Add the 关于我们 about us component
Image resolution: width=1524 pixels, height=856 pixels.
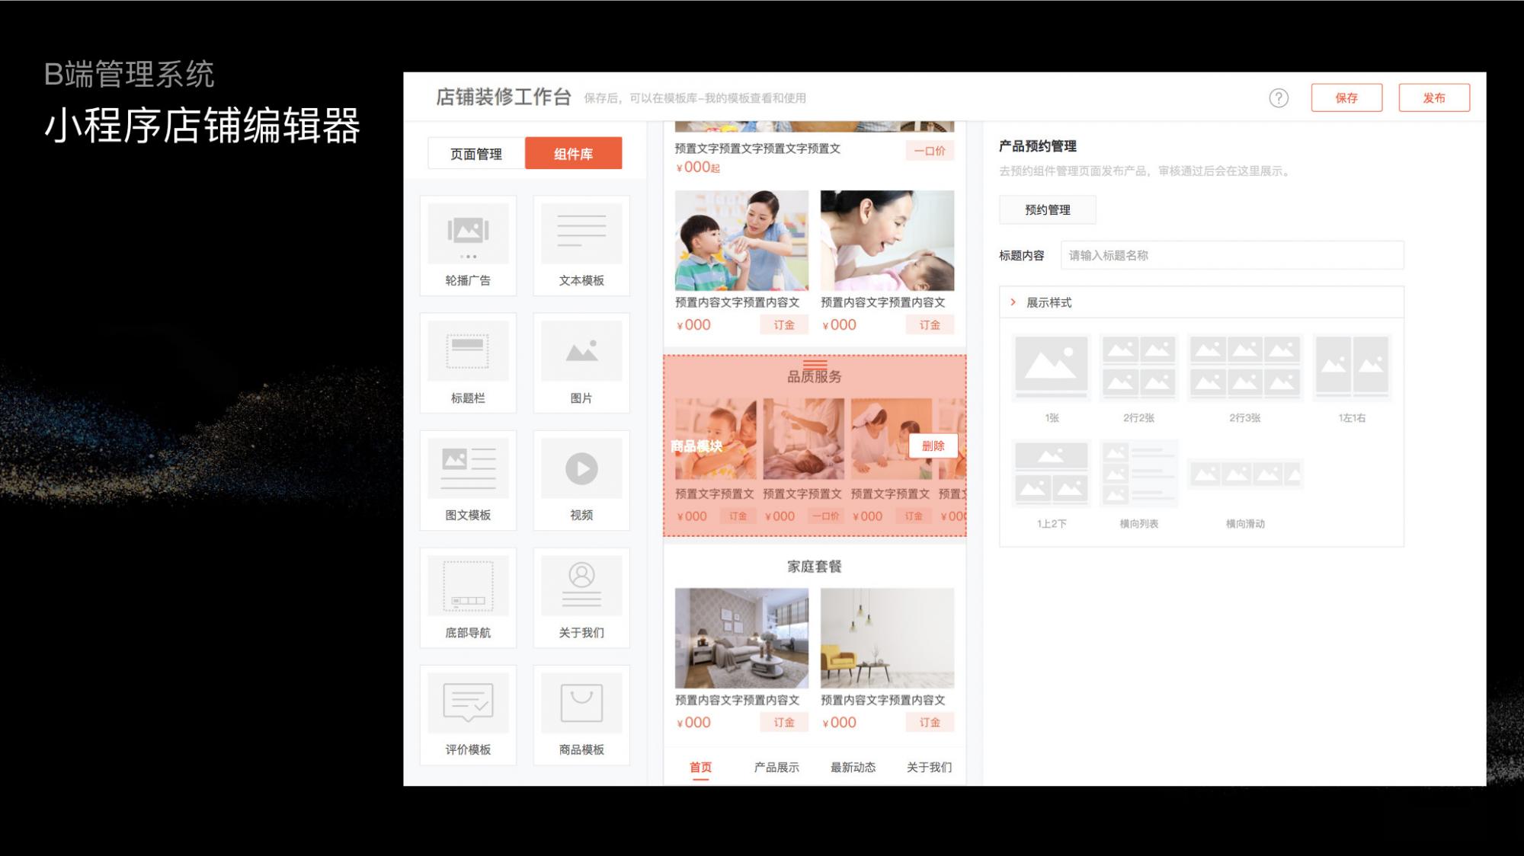[581, 597]
